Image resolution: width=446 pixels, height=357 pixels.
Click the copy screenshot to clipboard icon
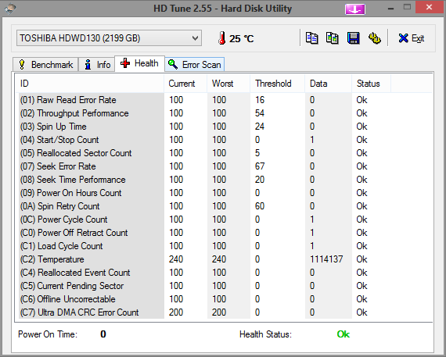pos(333,38)
